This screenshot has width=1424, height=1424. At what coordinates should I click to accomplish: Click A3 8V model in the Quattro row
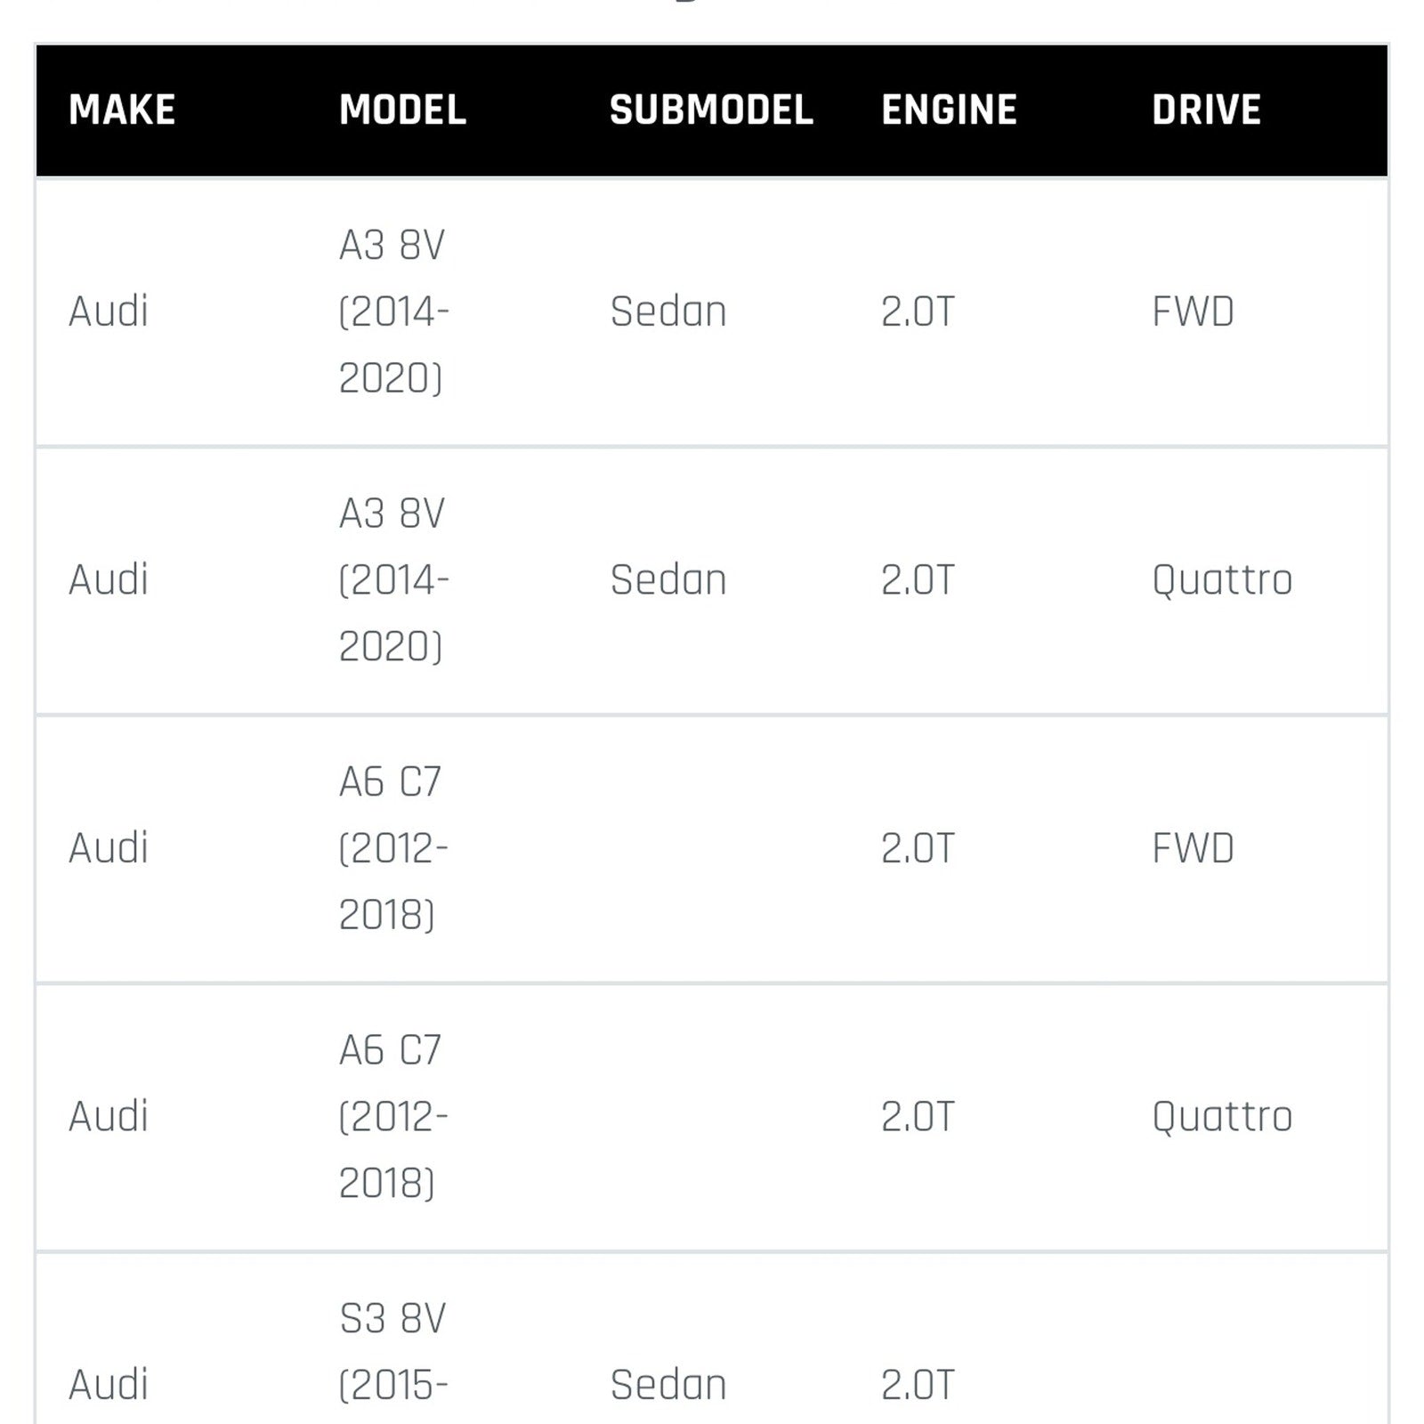(x=392, y=580)
